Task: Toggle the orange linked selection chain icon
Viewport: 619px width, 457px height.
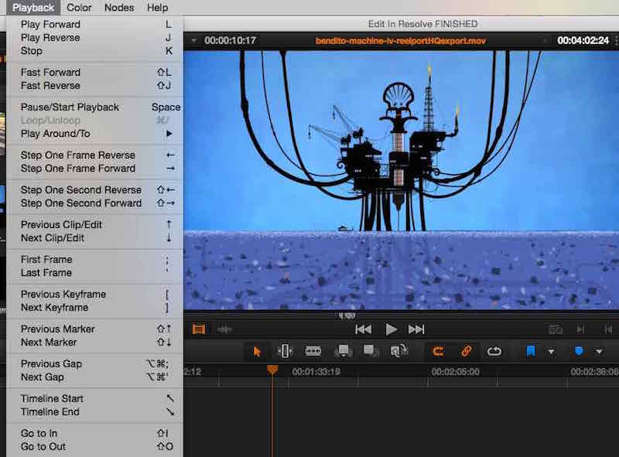Action: coord(467,351)
